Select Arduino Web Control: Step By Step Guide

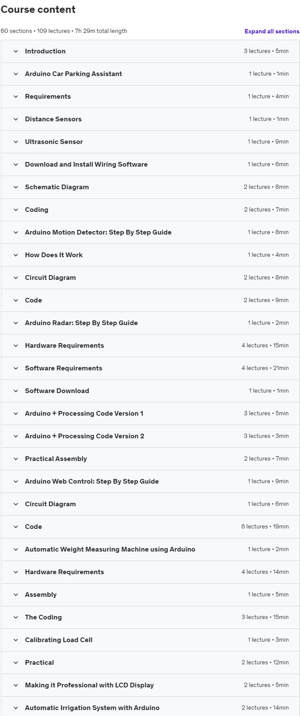[x=92, y=481]
